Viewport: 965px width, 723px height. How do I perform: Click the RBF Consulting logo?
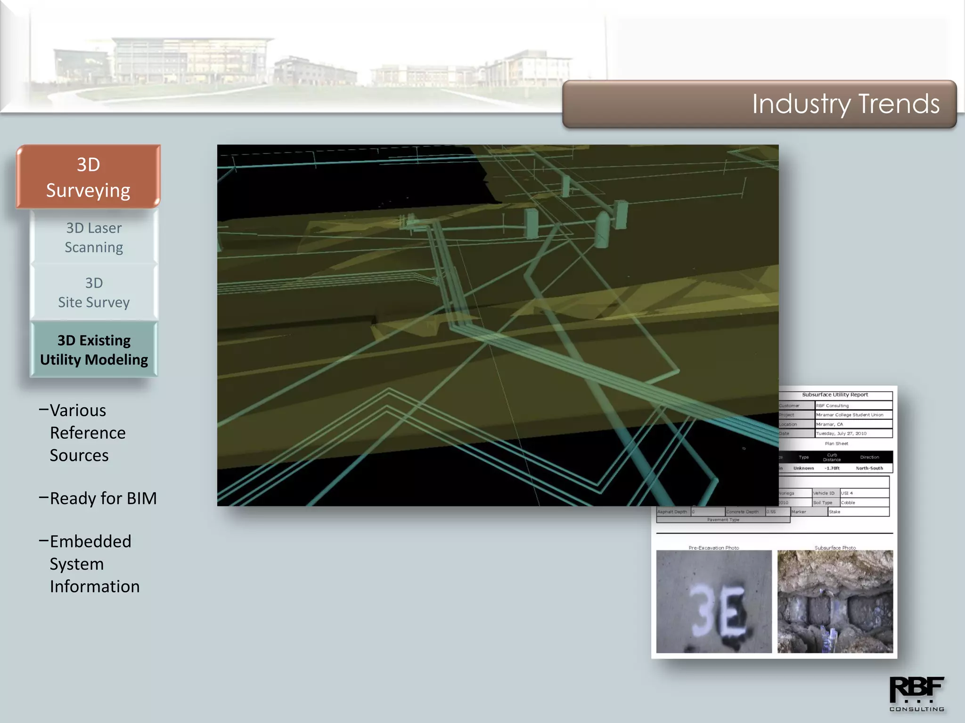916,694
